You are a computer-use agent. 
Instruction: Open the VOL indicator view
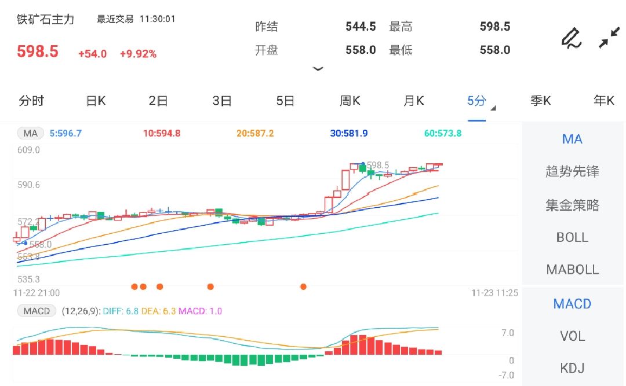(x=572, y=336)
